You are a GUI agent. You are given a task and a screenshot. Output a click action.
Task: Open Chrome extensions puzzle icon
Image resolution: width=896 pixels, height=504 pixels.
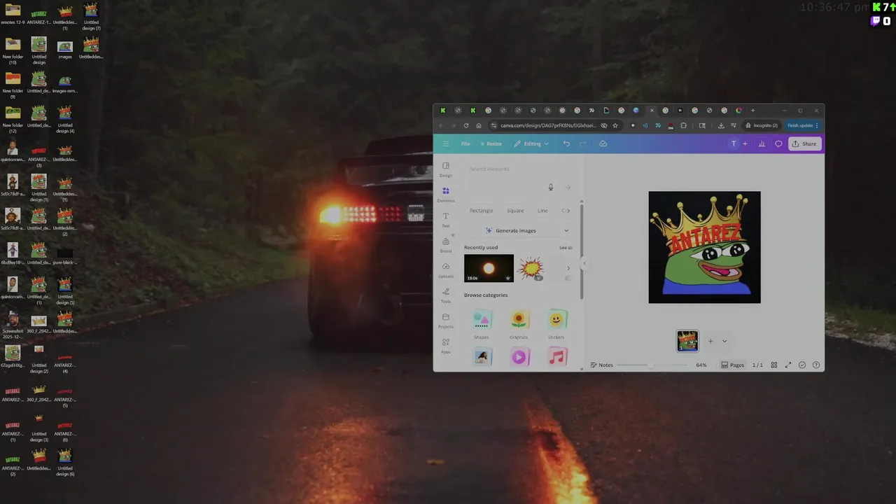[683, 125]
